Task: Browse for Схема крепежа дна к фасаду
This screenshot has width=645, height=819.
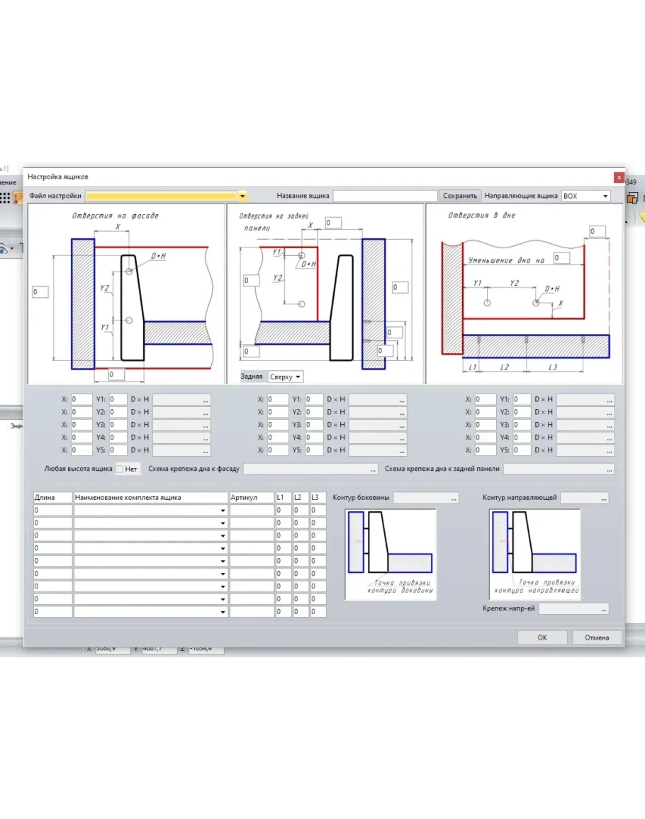Action: click(374, 469)
